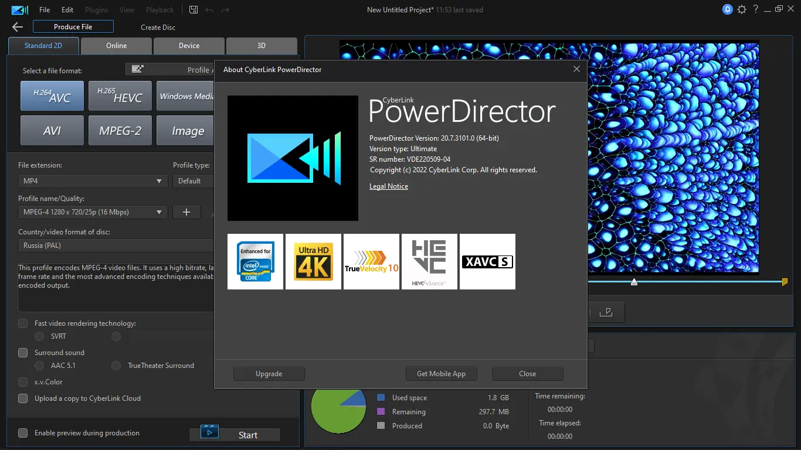
Task: Open notifications with the blue bell icon
Action: [728, 9]
